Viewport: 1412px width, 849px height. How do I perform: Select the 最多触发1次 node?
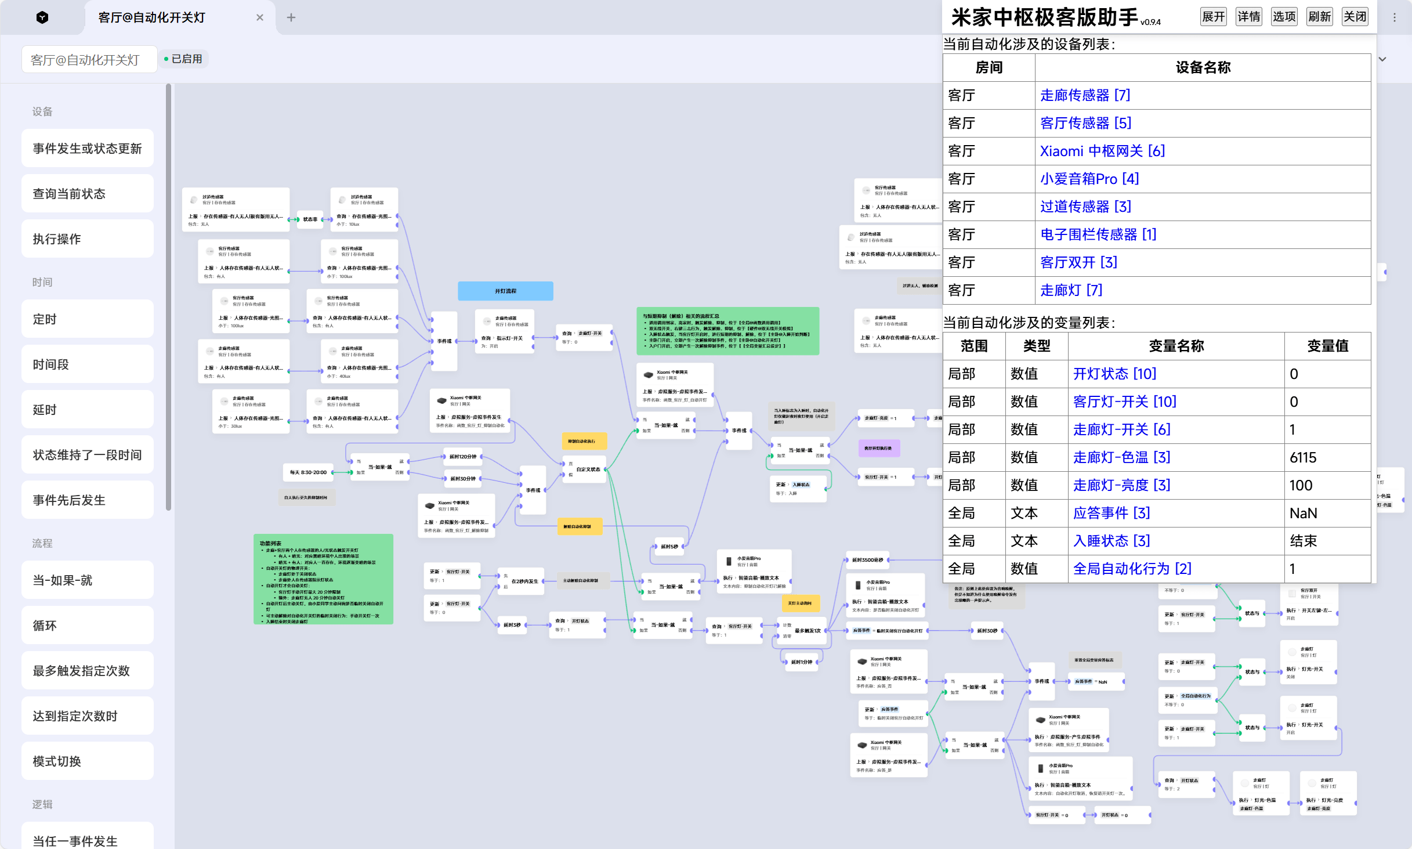[x=802, y=630]
